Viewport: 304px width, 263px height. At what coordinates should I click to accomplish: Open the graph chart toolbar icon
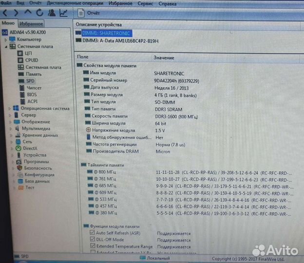tap(63, 13)
